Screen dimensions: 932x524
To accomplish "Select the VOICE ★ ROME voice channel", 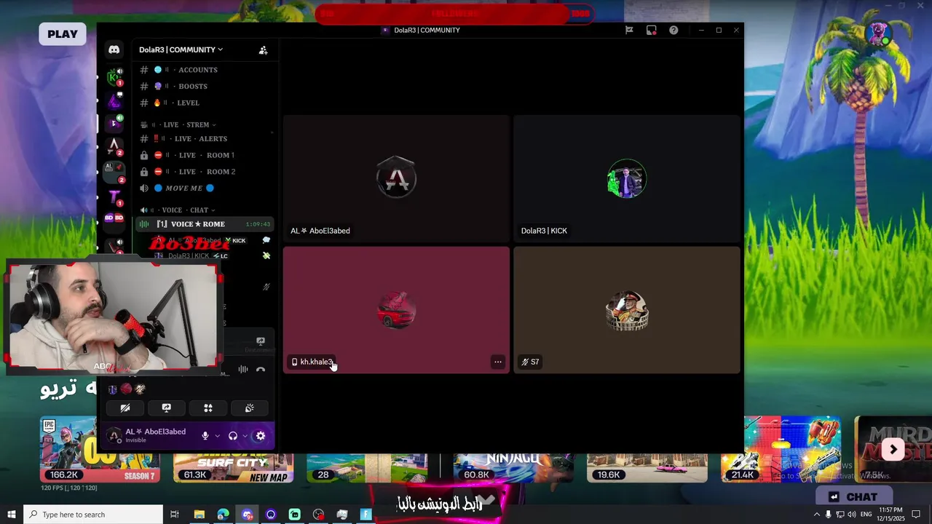I will [x=205, y=224].
